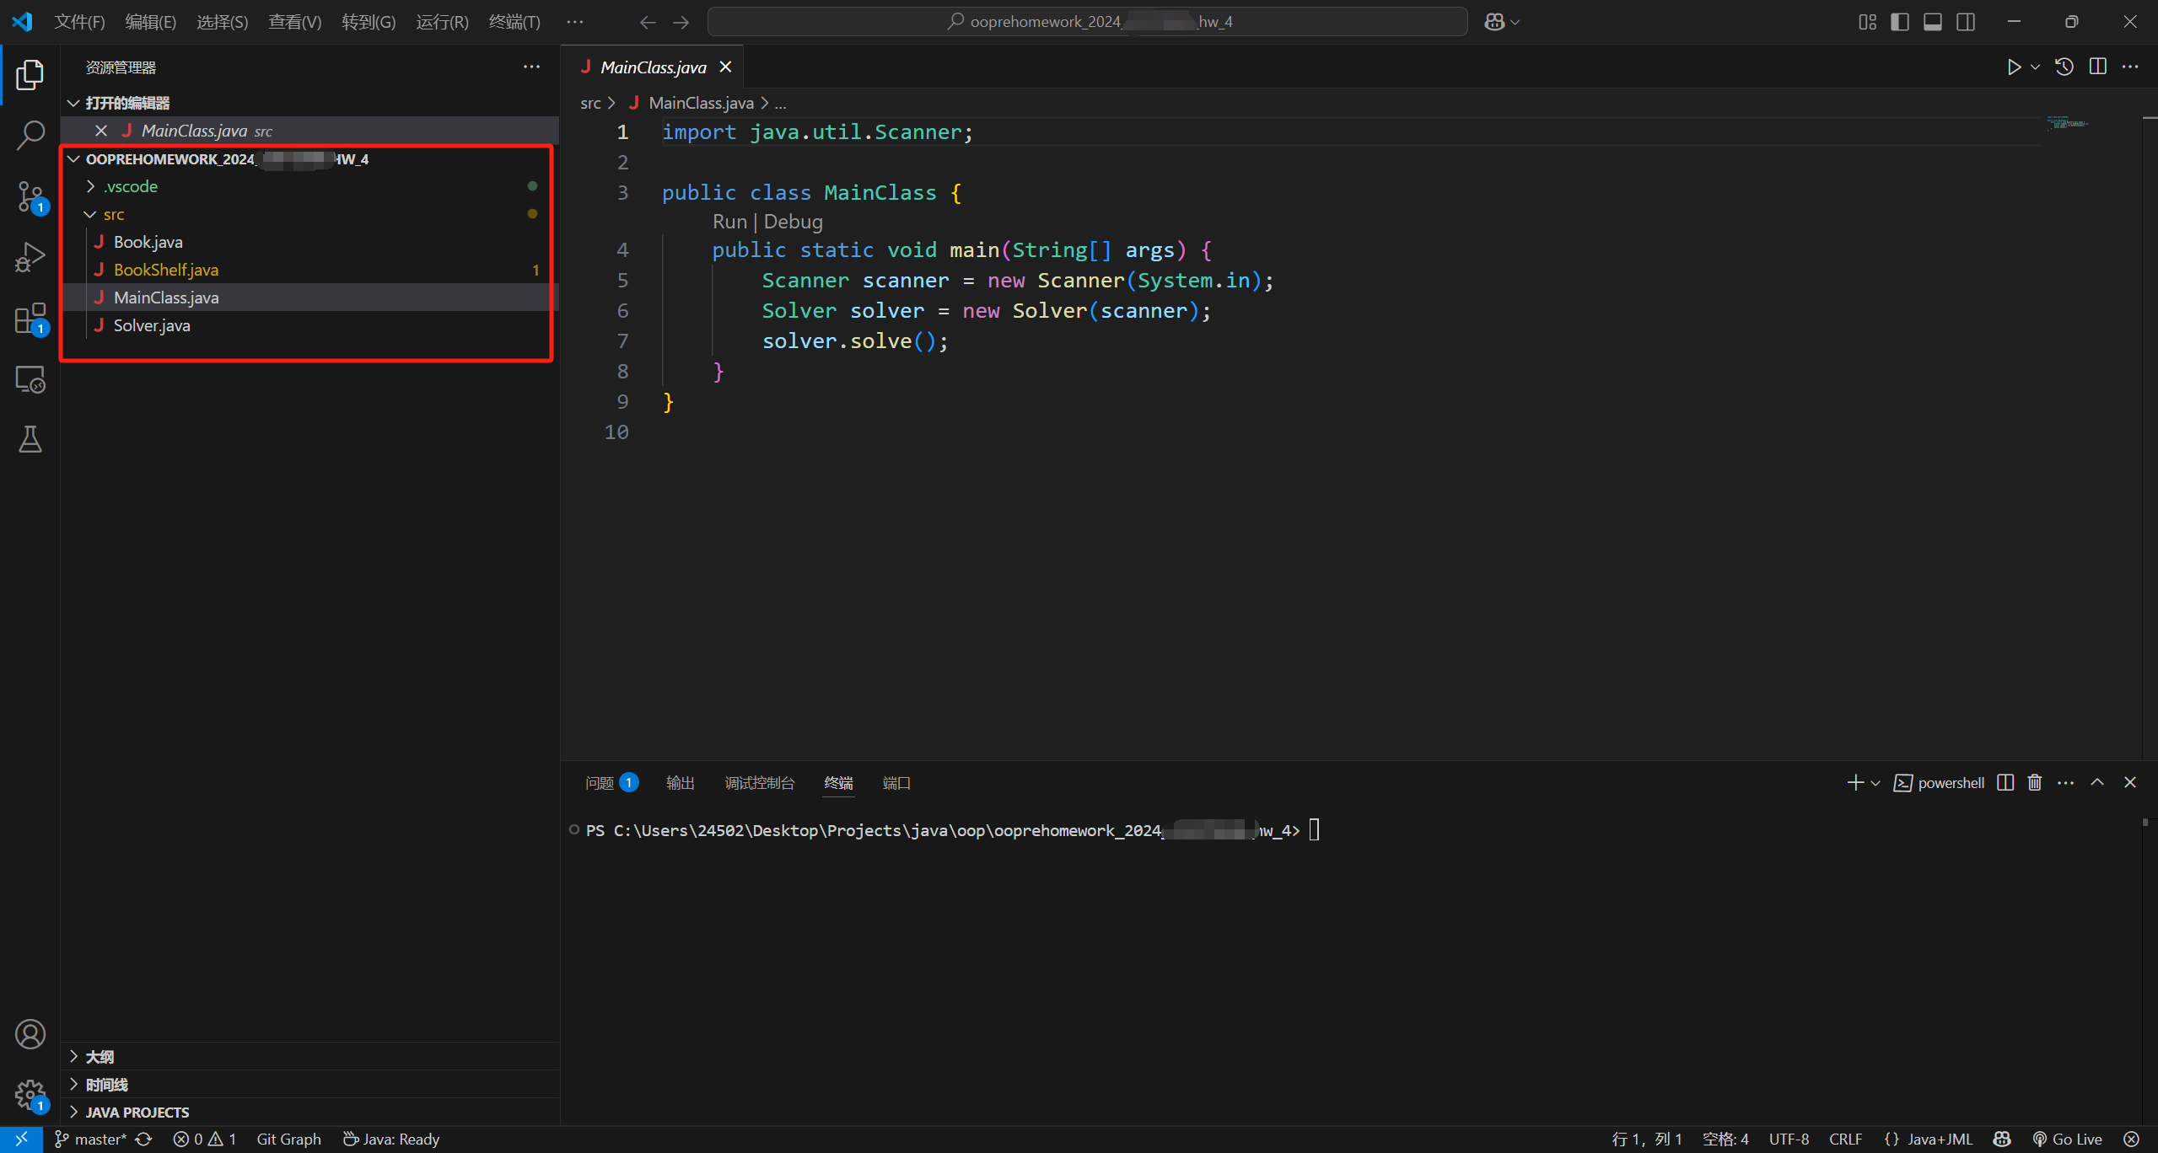Split the editor to the right

pyautogui.click(x=2097, y=67)
